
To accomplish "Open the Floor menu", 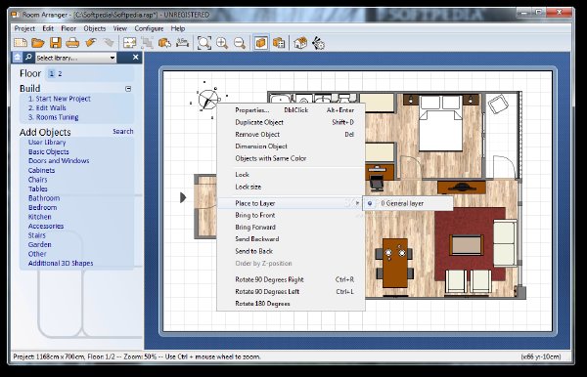I will 68,28.
